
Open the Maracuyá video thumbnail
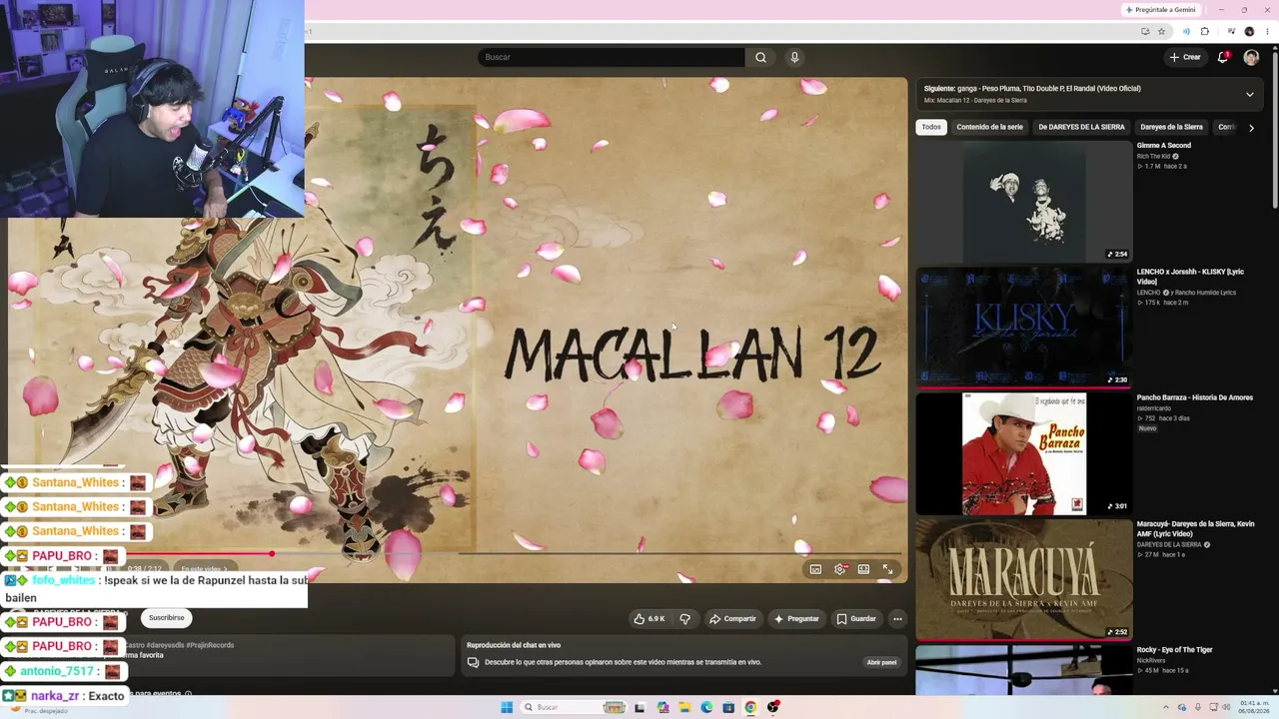(x=1024, y=579)
